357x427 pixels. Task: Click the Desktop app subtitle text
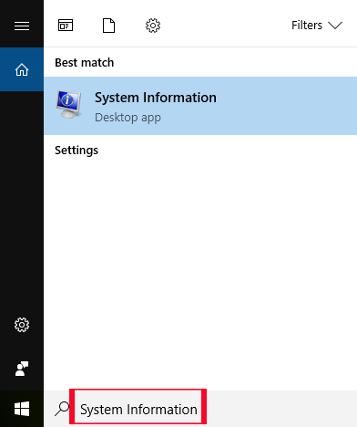tap(127, 118)
